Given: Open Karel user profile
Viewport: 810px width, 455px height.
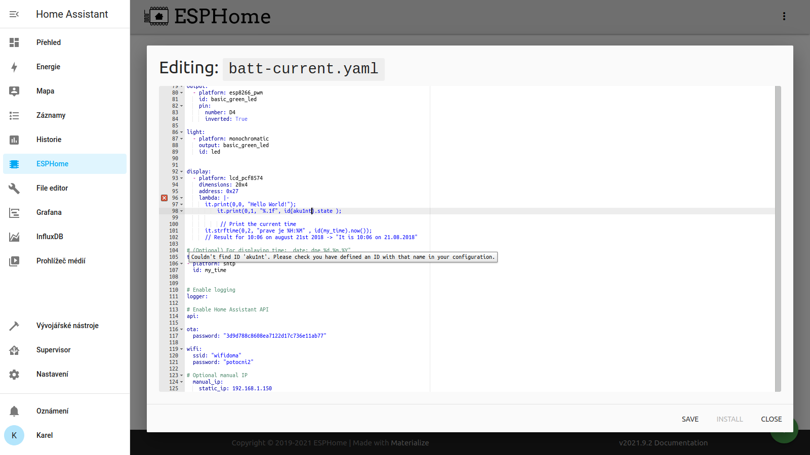Looking at the screenshot, I should pyautogui.click(x=65, y=435).
